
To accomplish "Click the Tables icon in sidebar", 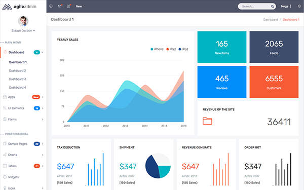I will click(x=5, y=166).
